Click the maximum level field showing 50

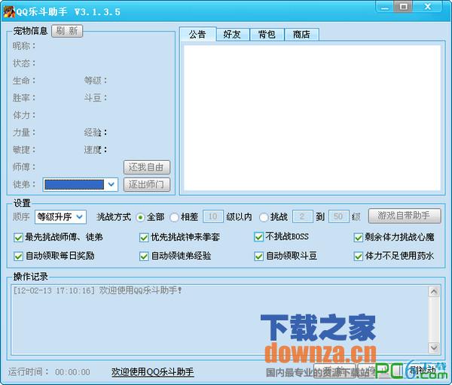[339, 217]
